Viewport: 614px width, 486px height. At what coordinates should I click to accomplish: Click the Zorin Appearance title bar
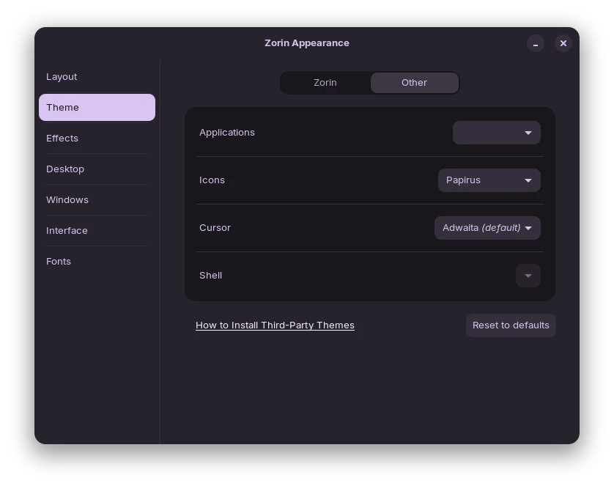click(307, 43)
